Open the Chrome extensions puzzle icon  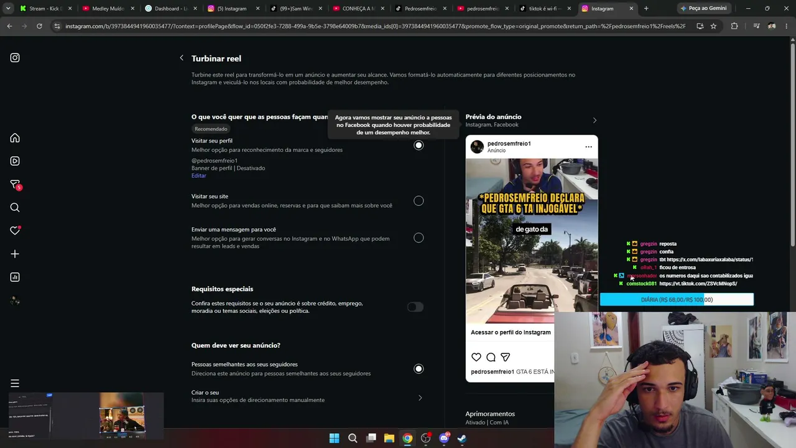pos(734,26)
